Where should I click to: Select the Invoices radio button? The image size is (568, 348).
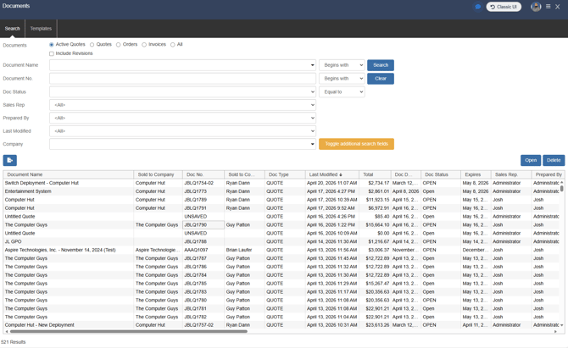point(145,45)
